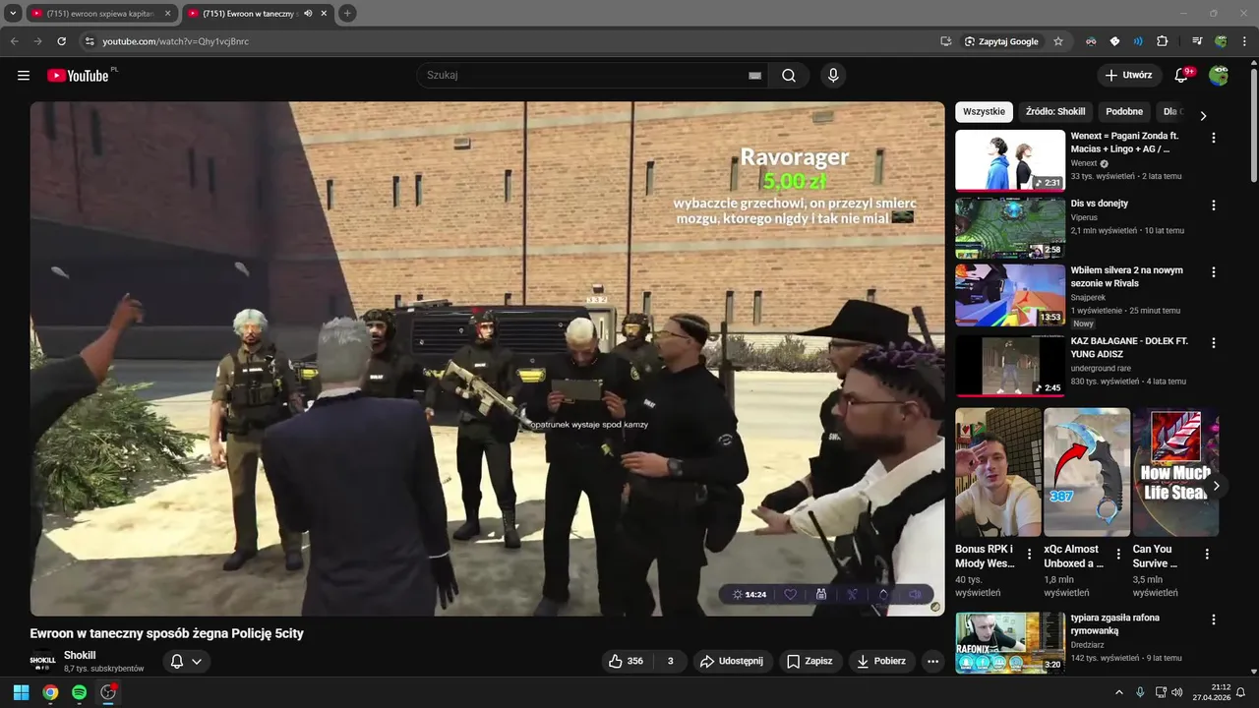Open Chrome three-dot menu
The width and height of the screenshot is (1259, 708).
coord(1244,41)
